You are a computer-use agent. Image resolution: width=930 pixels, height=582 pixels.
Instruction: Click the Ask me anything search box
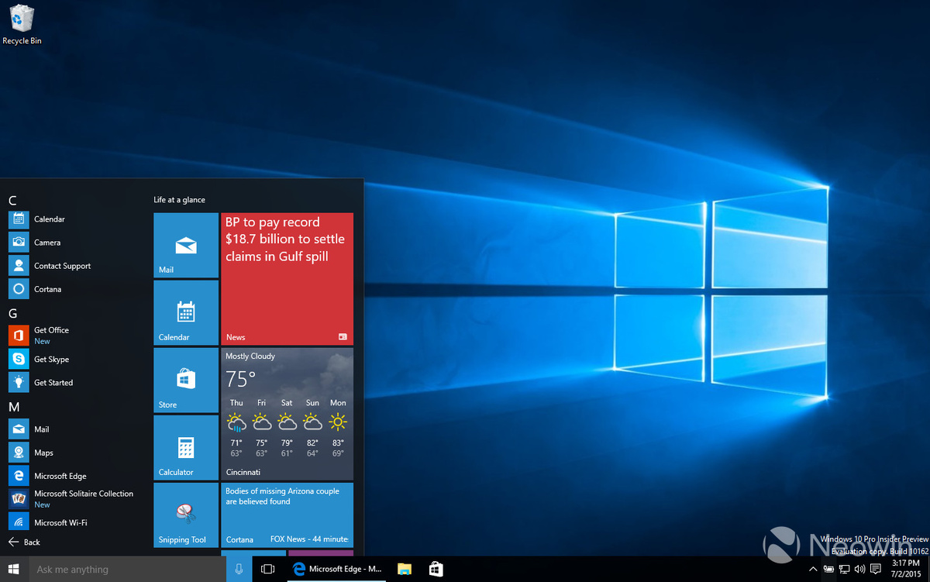click(x=128, y=569)
